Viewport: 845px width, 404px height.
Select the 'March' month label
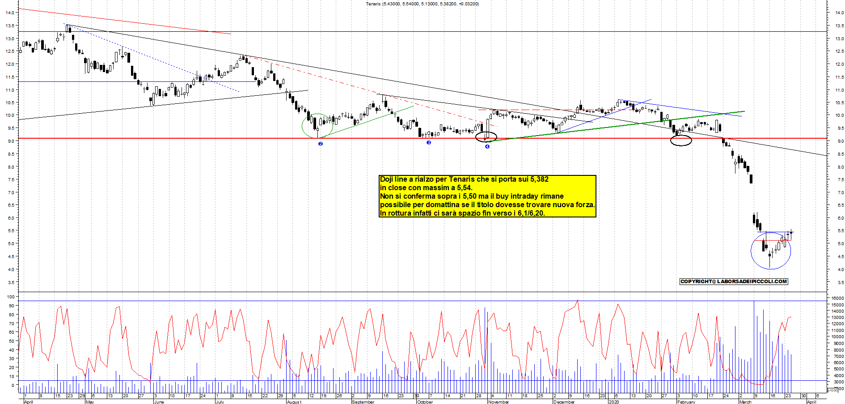[745, 402]
